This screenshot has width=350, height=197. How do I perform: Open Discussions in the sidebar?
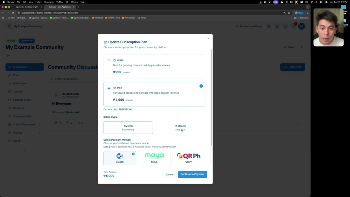tap(25, 67)
